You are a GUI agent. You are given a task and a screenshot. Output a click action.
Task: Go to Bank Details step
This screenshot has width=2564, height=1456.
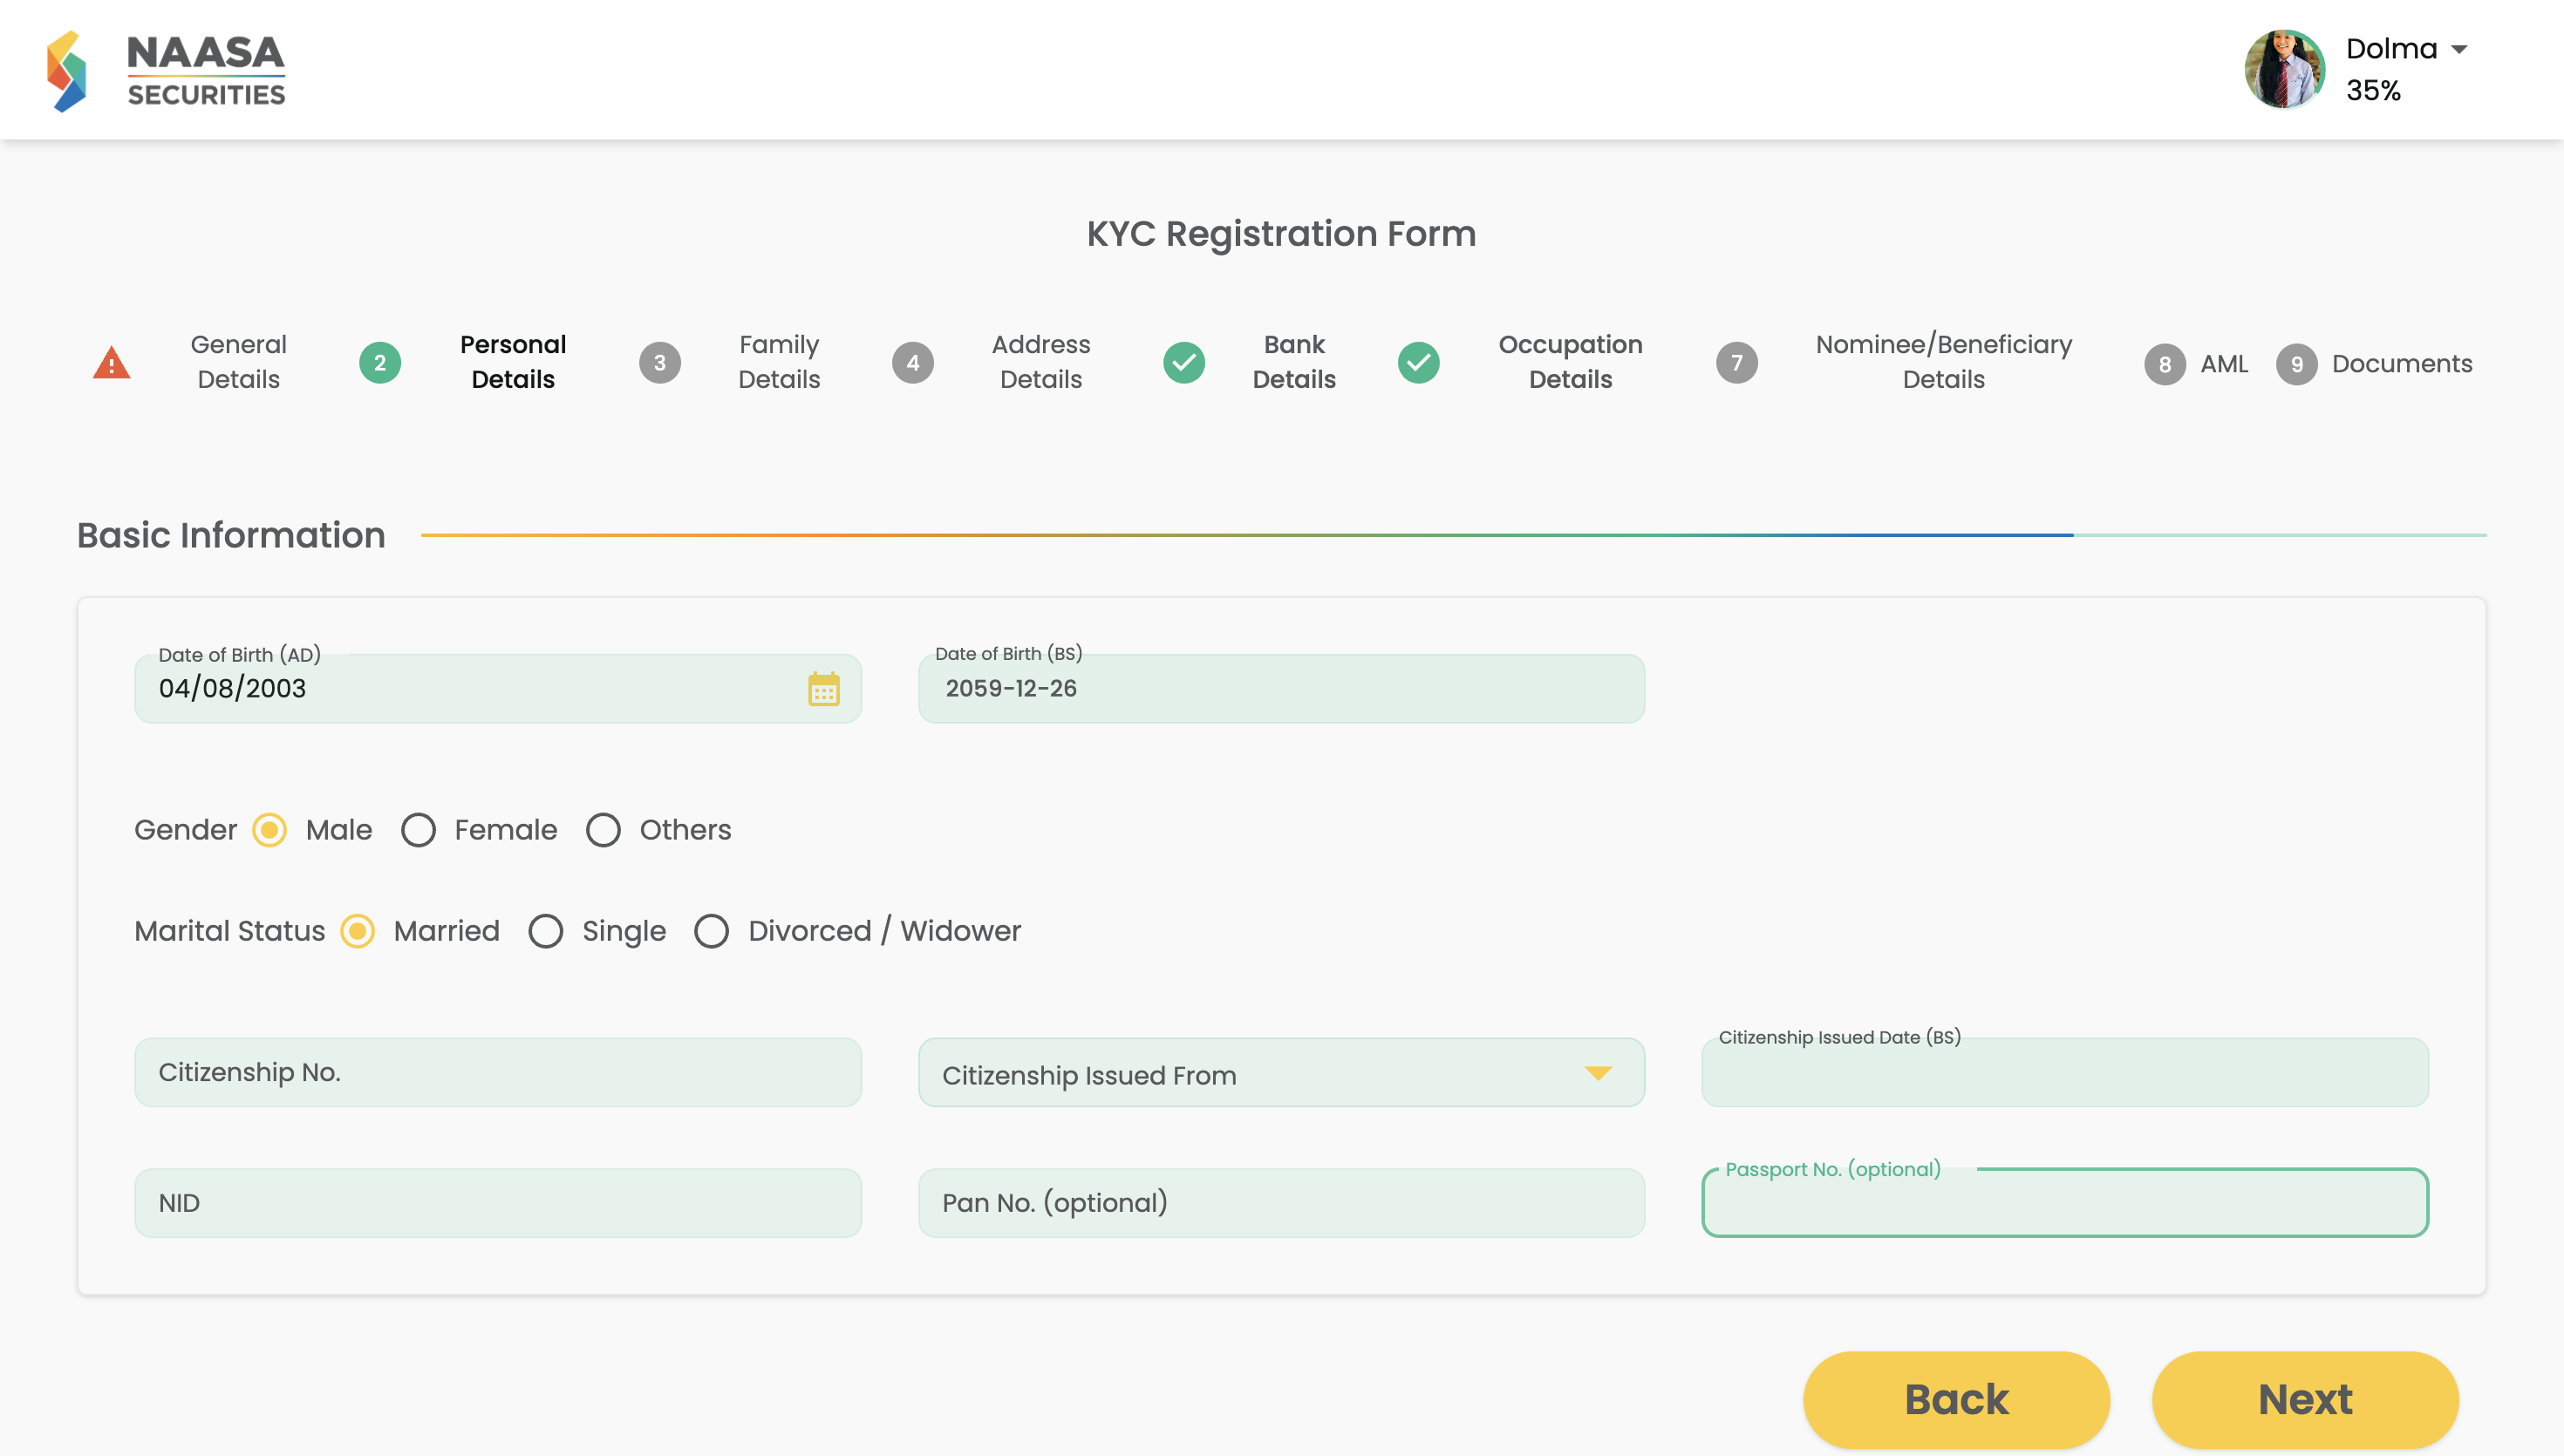click(1294, 362)
